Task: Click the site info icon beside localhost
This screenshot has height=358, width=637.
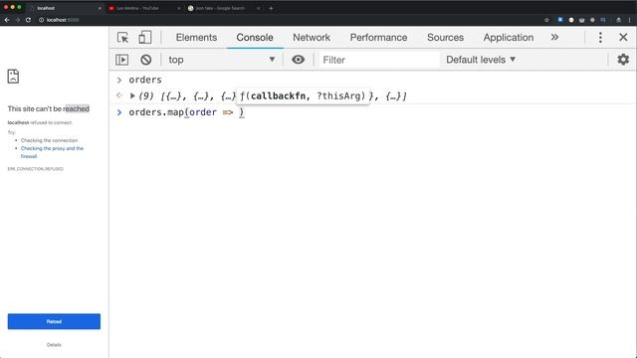Action: (x=41, y=20)
